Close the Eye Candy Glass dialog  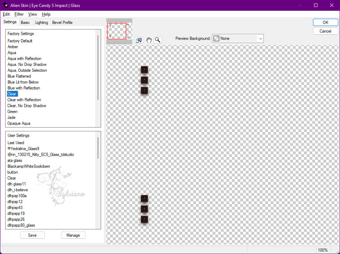(x=332, y=5)
